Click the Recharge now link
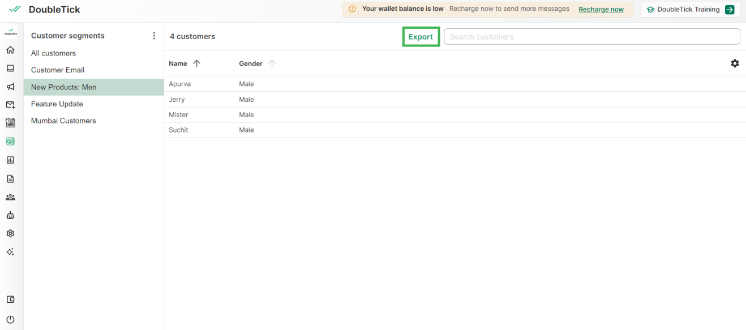 [x=601, y=10]
